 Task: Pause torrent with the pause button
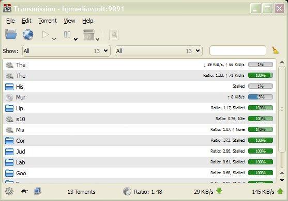coord(67,35)
